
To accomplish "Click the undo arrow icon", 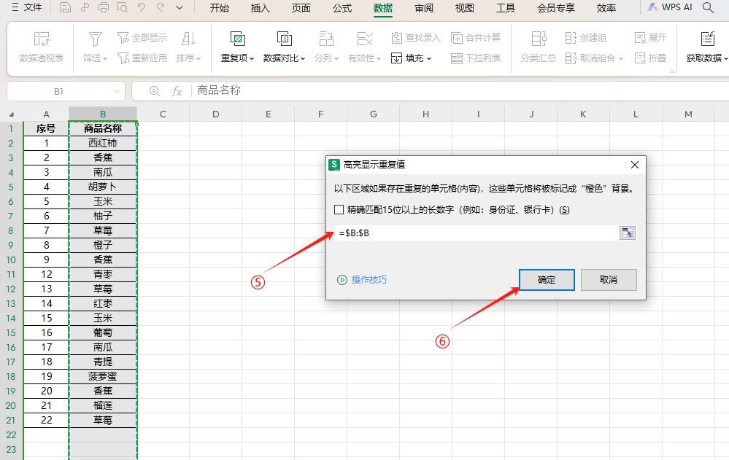I will (142, 9).
